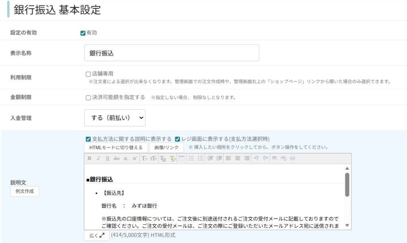Click the 例文作成 button
407x243 pixels.
pos(25,191)
